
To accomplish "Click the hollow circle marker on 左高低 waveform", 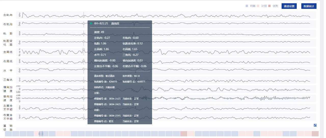I will [x=84, y=49].
